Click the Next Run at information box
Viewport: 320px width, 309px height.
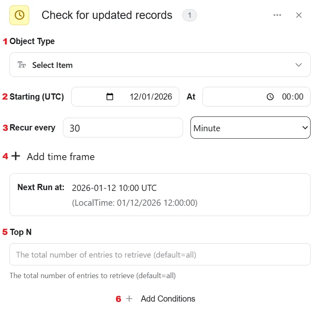coord(160,195)
